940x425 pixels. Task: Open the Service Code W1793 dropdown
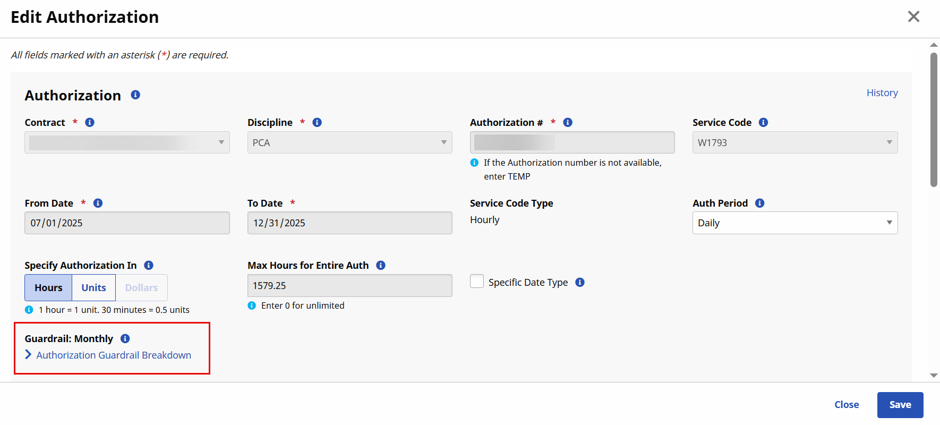(794, 143)
